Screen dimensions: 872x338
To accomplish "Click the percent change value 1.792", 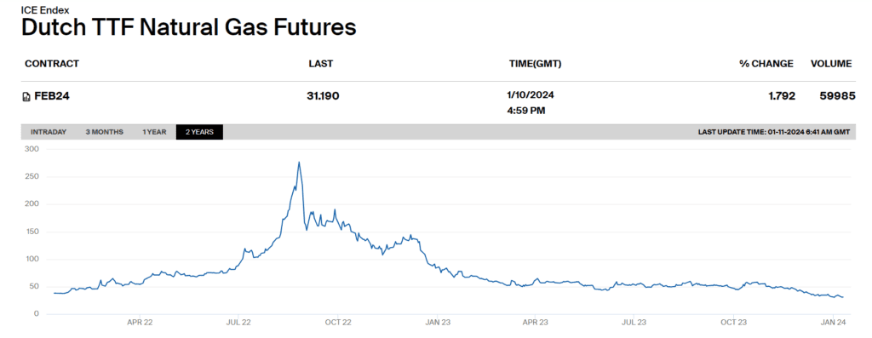I will point(782,96).
